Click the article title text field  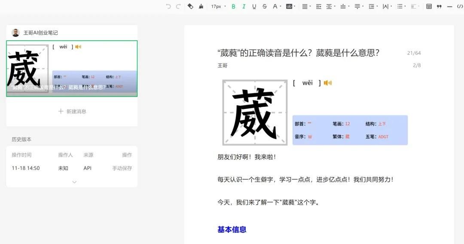(298, 53)
